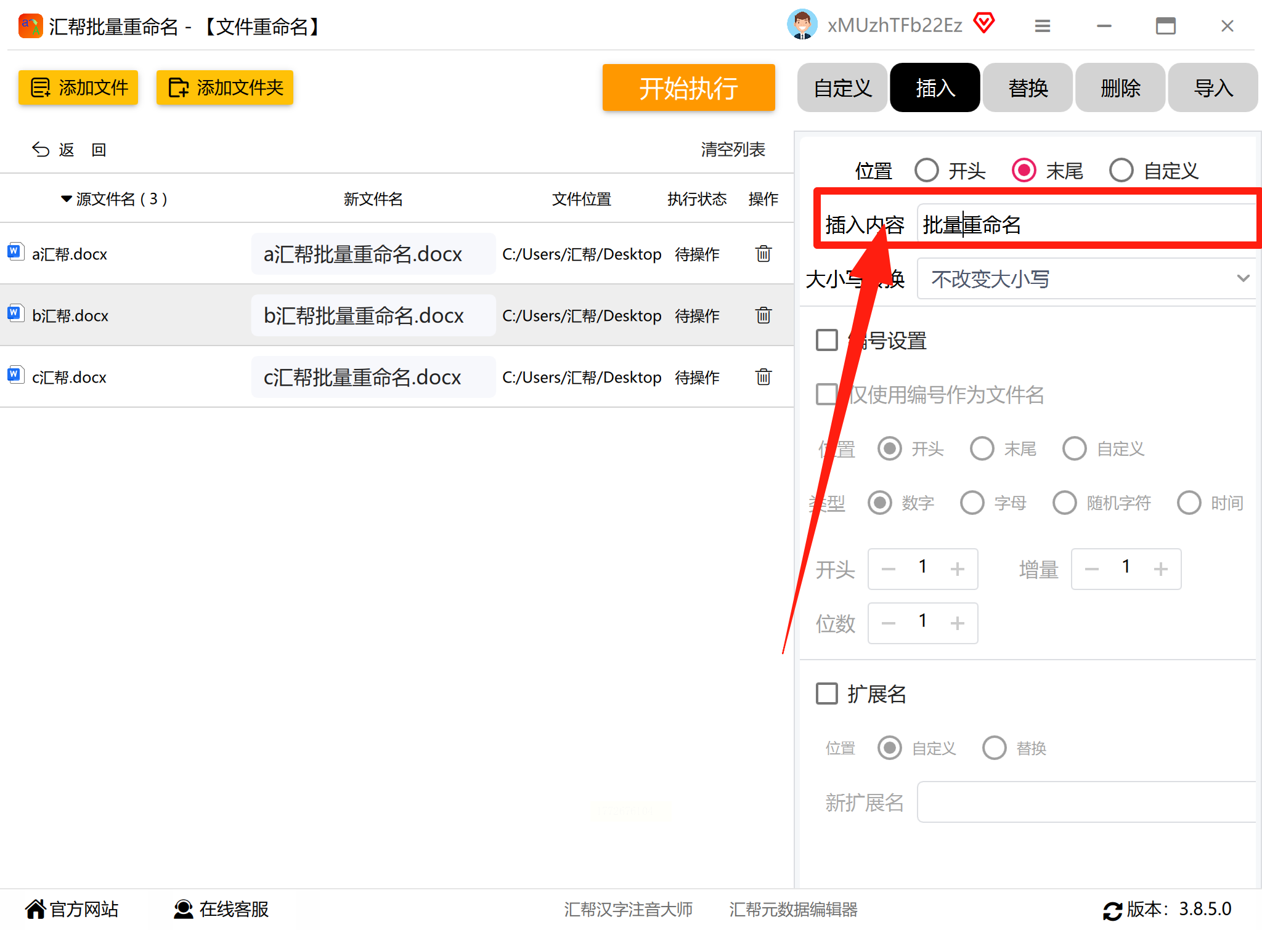This screenshot has height=930, width=1262.
Task: Enable the 扩展名 checkbox
Action: (827, 693)
